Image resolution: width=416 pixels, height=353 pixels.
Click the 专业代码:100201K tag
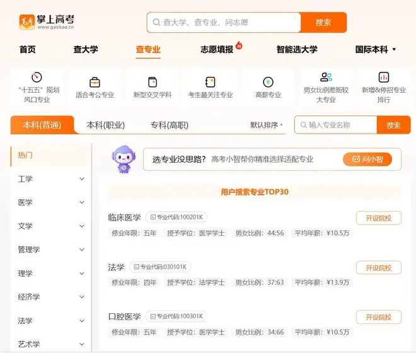[176, 217]
